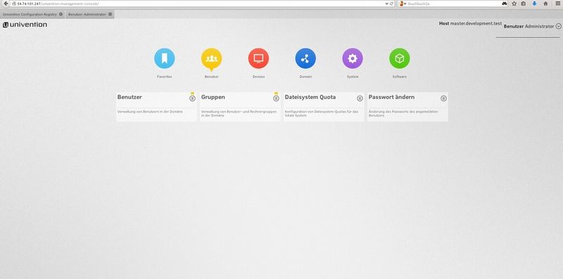The height and width of the screenshot is (279, 563).
Task: Open the browser bookmarks list icon
Action: point(524,4)
